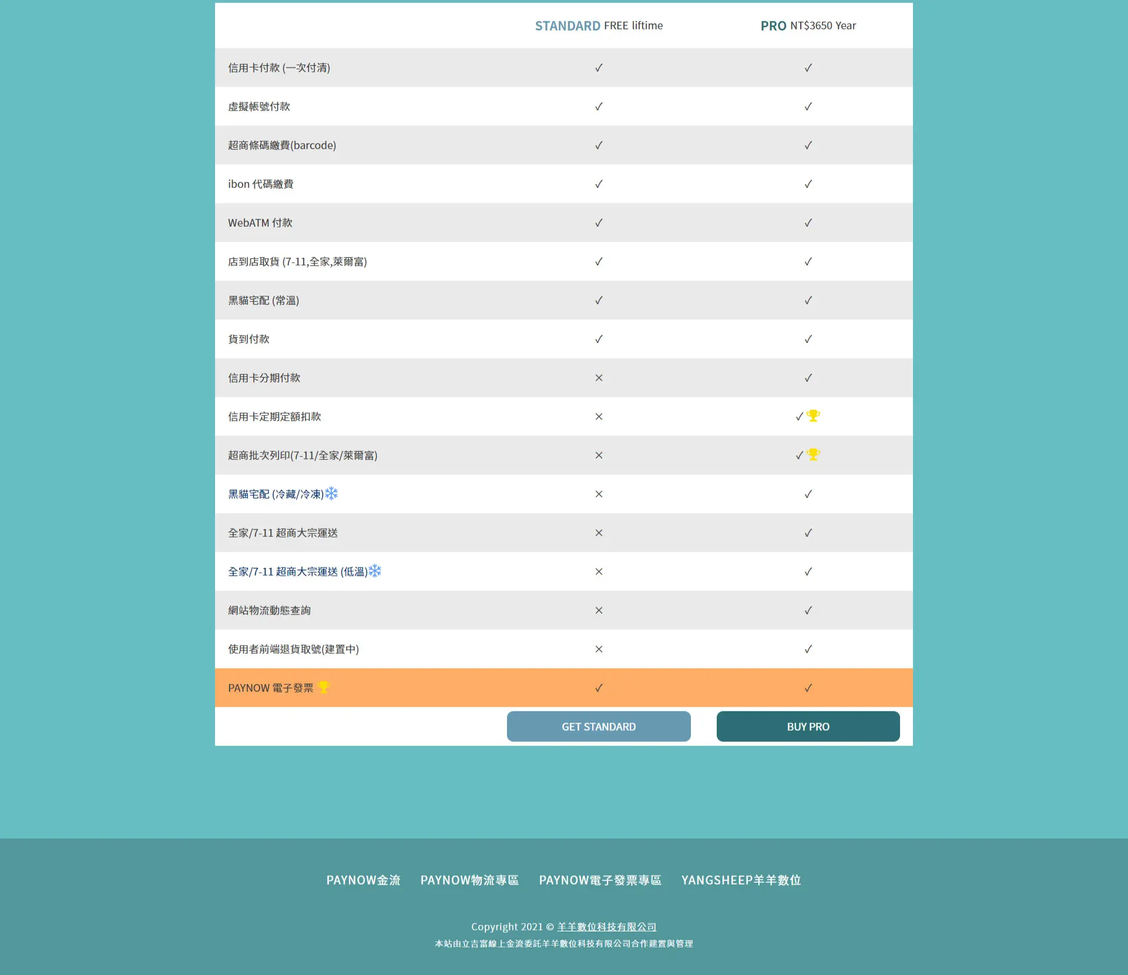
Task: Select the 虛擬帳號付款 row label
Action: [259, 106]
